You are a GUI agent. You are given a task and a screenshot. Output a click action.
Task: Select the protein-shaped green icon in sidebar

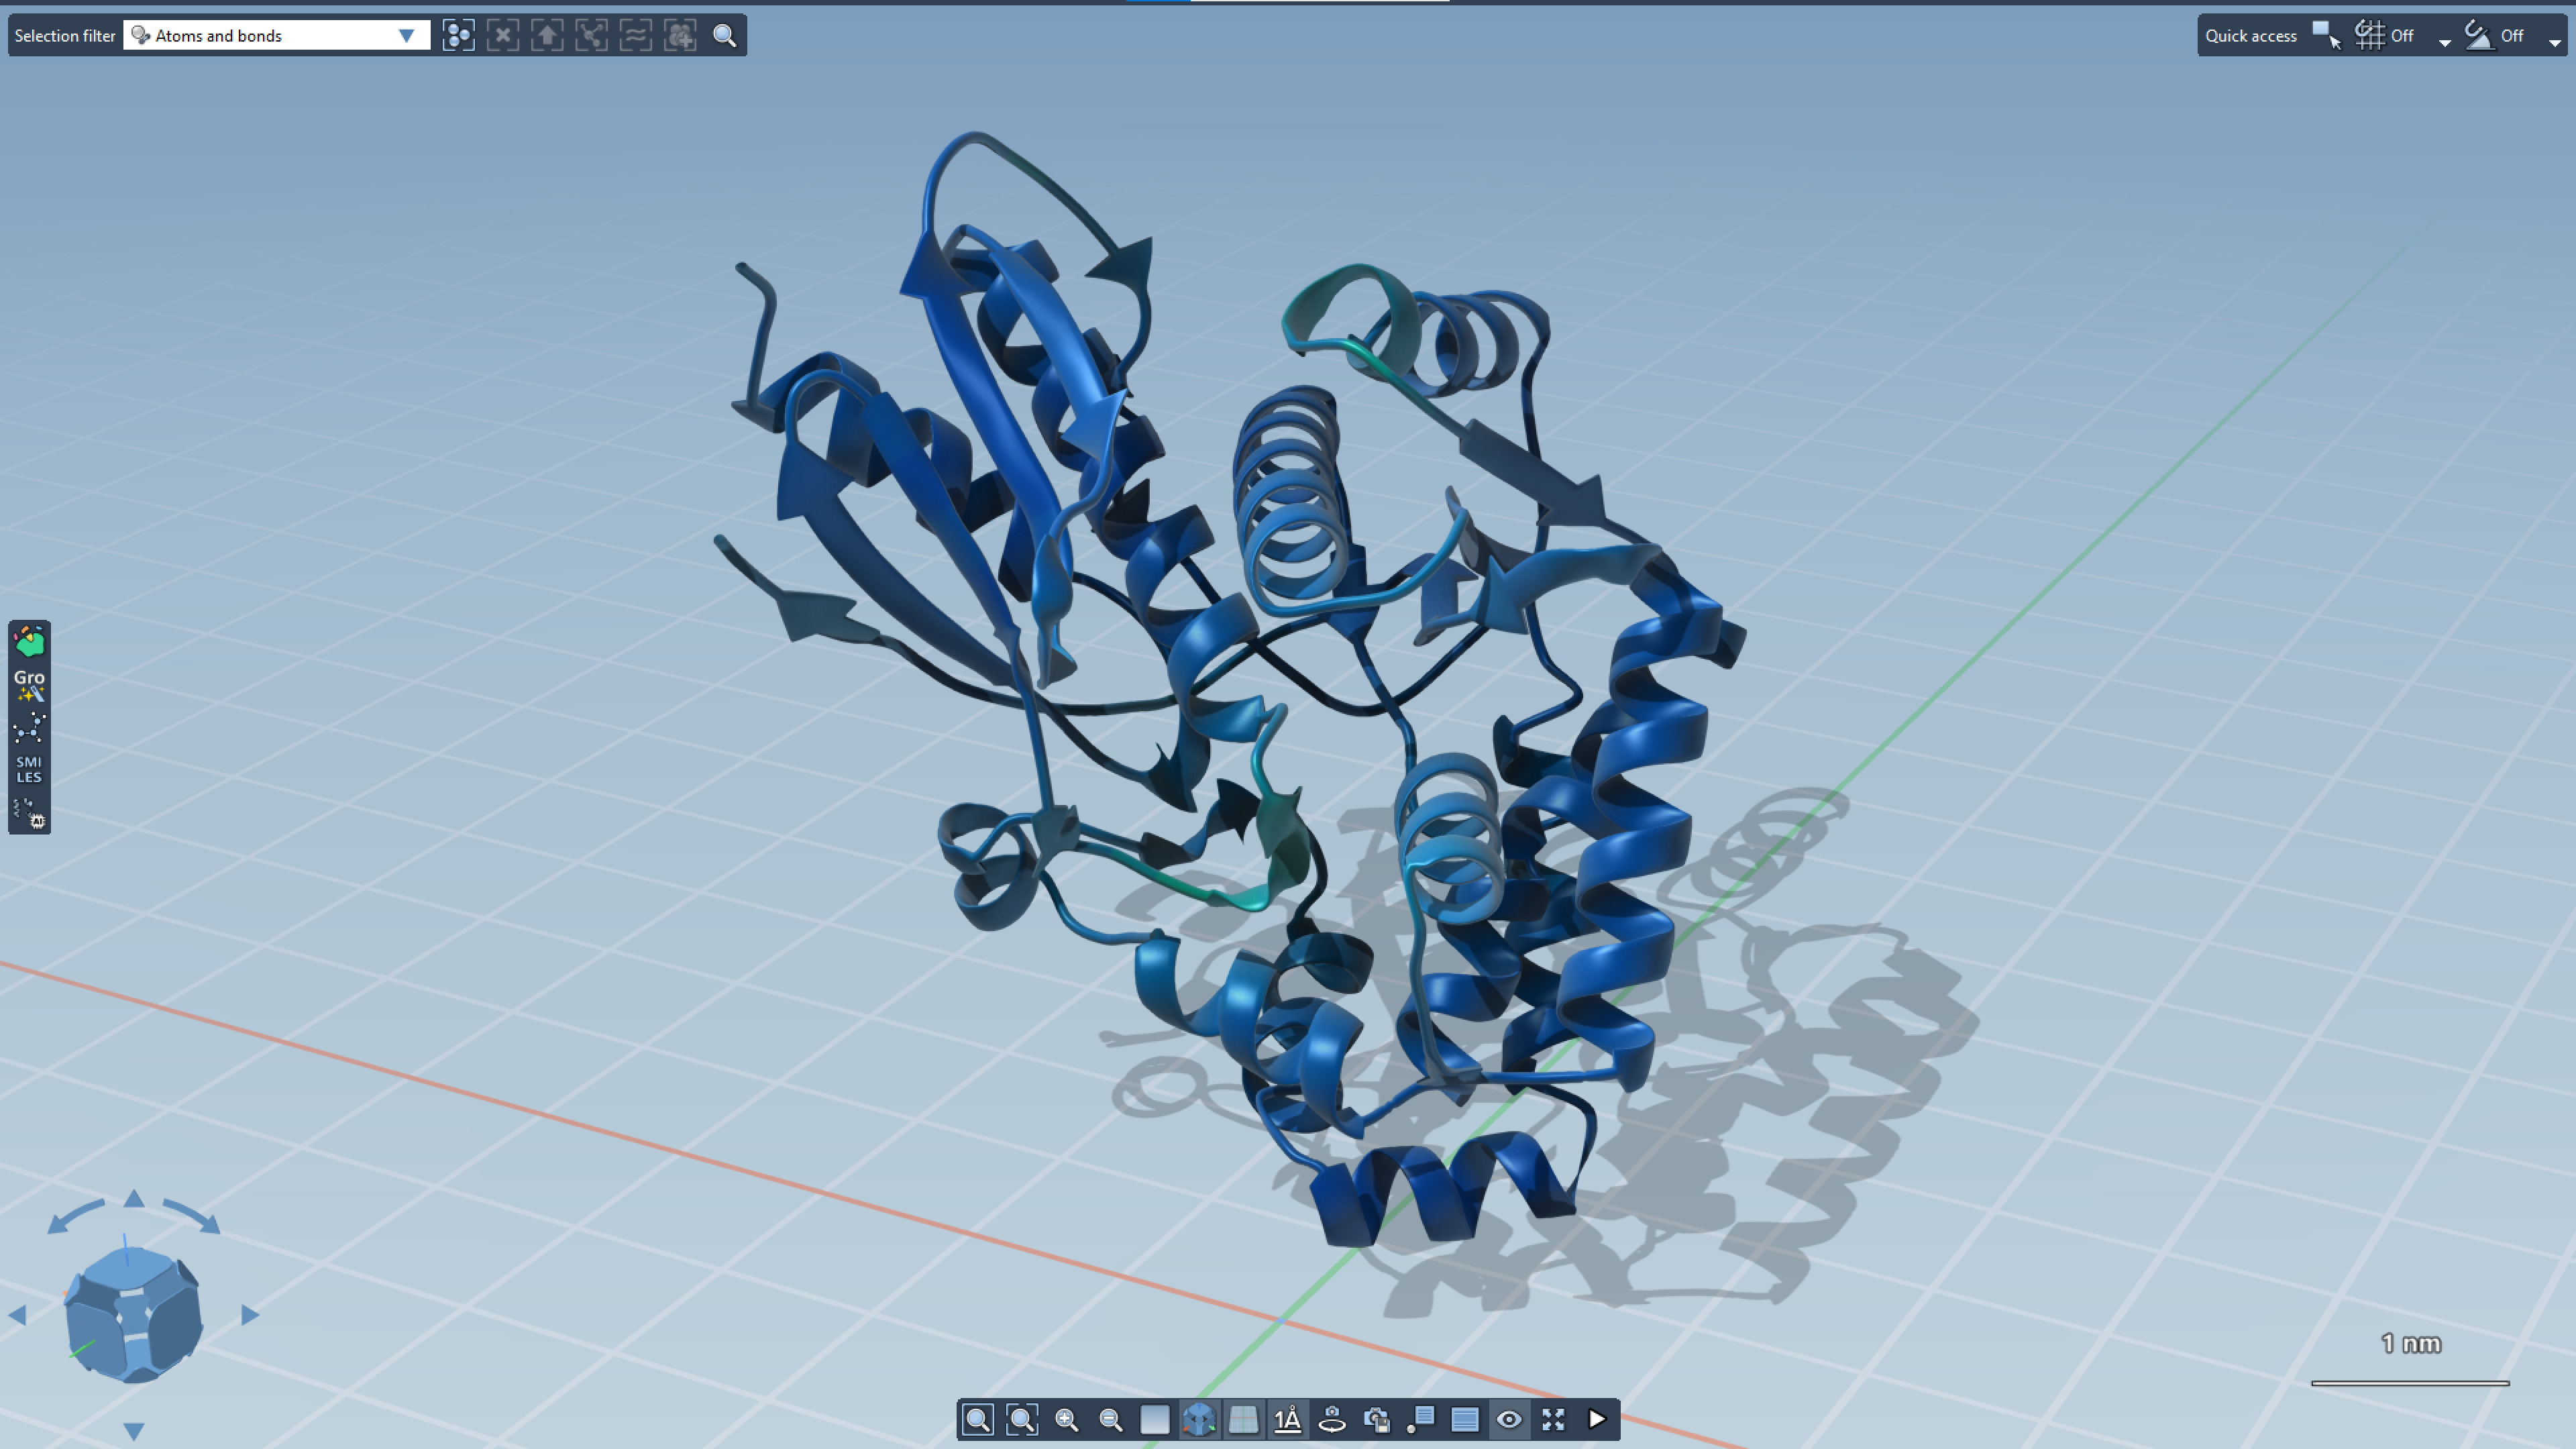click(29, 642)
